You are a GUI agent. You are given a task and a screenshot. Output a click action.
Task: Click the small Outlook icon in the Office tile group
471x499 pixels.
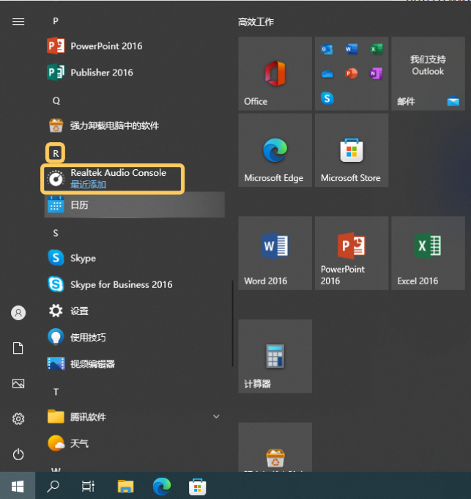[327, 49]
